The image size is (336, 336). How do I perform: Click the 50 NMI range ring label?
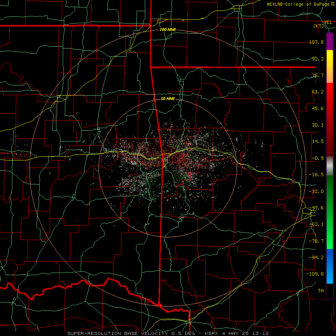click(x=168, y=99)
